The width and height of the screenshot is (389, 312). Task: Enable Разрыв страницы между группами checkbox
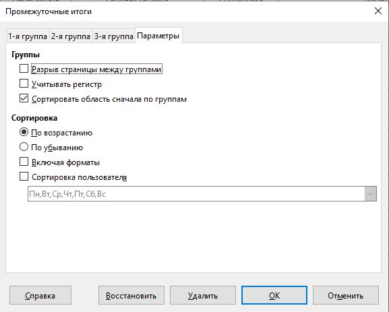pos(24,69)
